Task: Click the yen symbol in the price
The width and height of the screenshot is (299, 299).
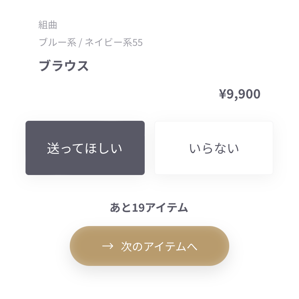Action: 222,94
